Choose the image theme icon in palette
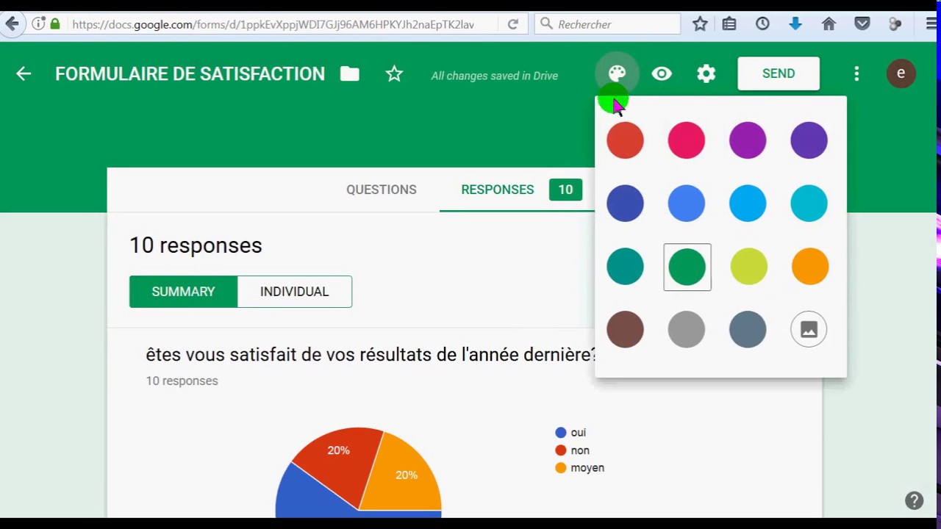Image resolution: width=941 pixels, height=529 pixels. (x=809, y=330)
